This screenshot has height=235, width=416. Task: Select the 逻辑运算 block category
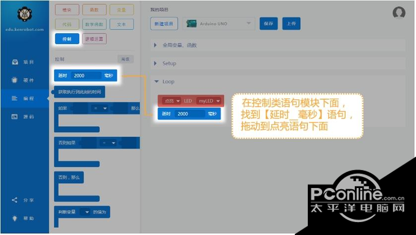[94, 39]
